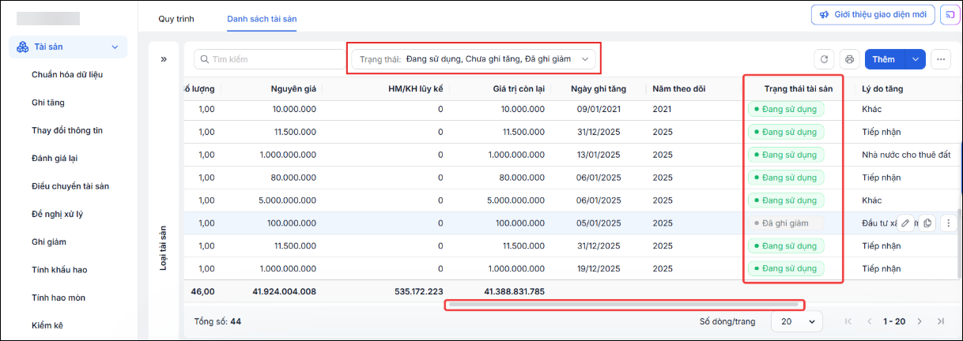Click the search magnifier icon

(x=205, y=59)
